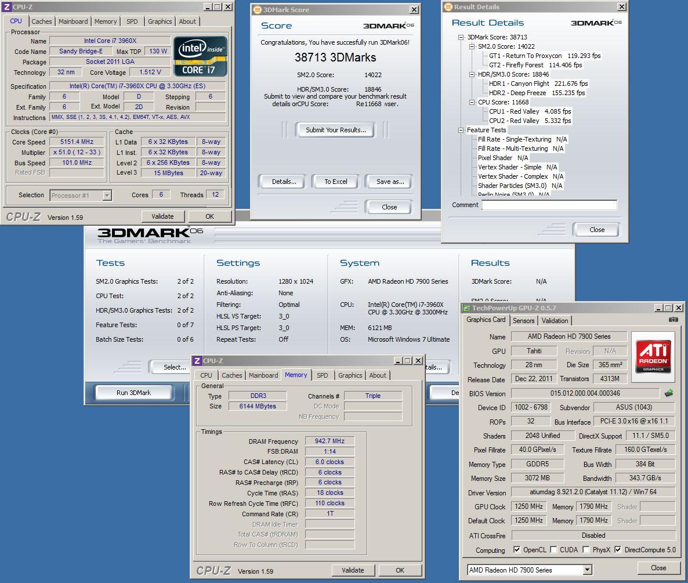The width and height of the screenshot is (688, 583).
Task: Switch to Caches tab in top CPU-Z window
Action: point(42,21)
